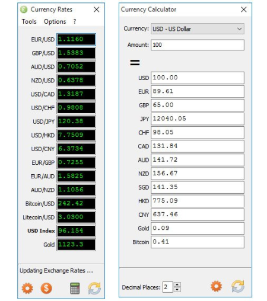This screenshot has height=301, width=267.
Task: Close the Currency Calculator window
Action: (x=244, y=9)
